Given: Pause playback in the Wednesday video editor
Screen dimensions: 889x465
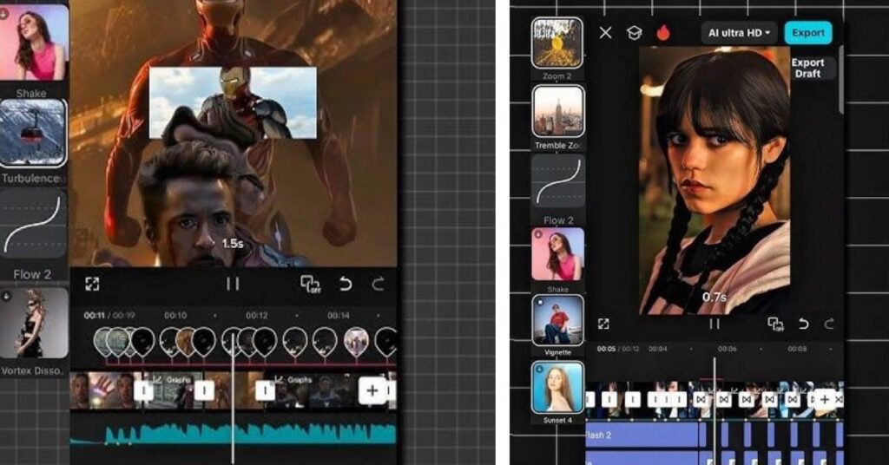Looking at the screenshot, I should tap(714, 324).
